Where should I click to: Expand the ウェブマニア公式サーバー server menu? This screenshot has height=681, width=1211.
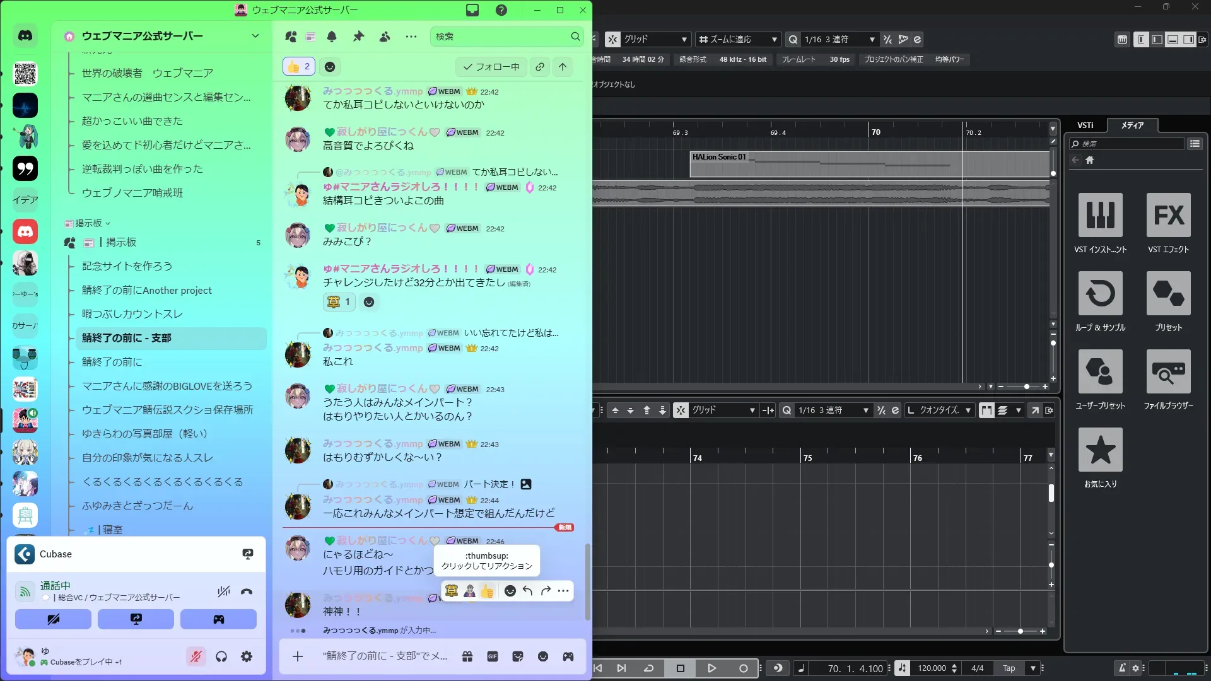(255, 36)
